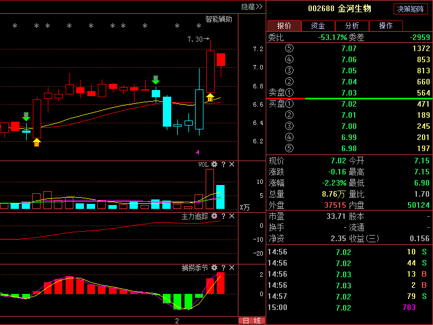Image resolution: width=433 pixels, height=325 pixels.
Task: Switch to the 报价 tab
Action: coord(284,26)
